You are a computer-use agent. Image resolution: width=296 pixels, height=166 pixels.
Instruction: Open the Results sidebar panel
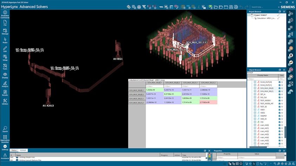[5, 93]
